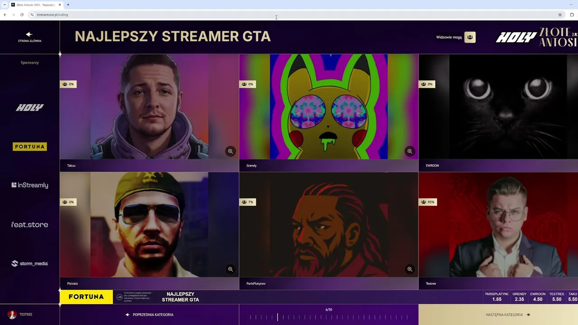Click the viewers group icon next to Widzowie mogą
Screen dimensions: 578x325
tap(470, 37)
